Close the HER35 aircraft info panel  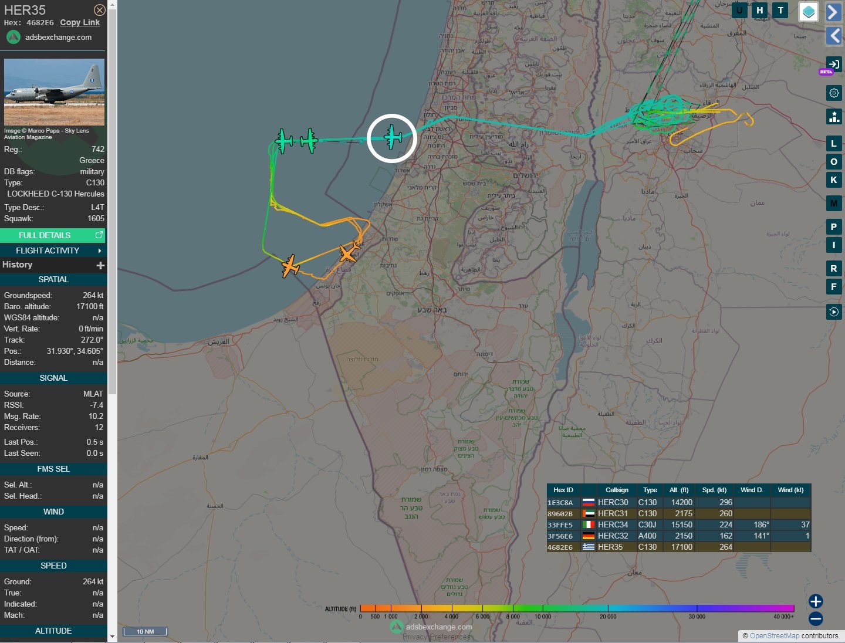coord(100,10)
